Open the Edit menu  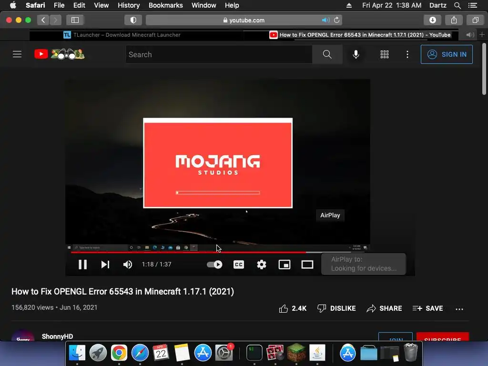click(79, 5)
